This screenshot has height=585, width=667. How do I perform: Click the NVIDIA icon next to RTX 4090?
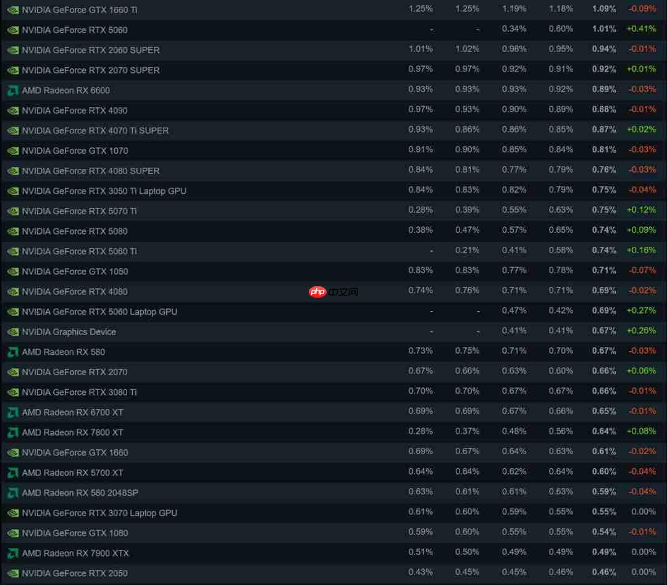13,110
